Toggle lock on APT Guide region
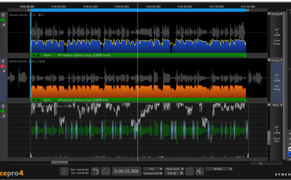 point(38,55)
